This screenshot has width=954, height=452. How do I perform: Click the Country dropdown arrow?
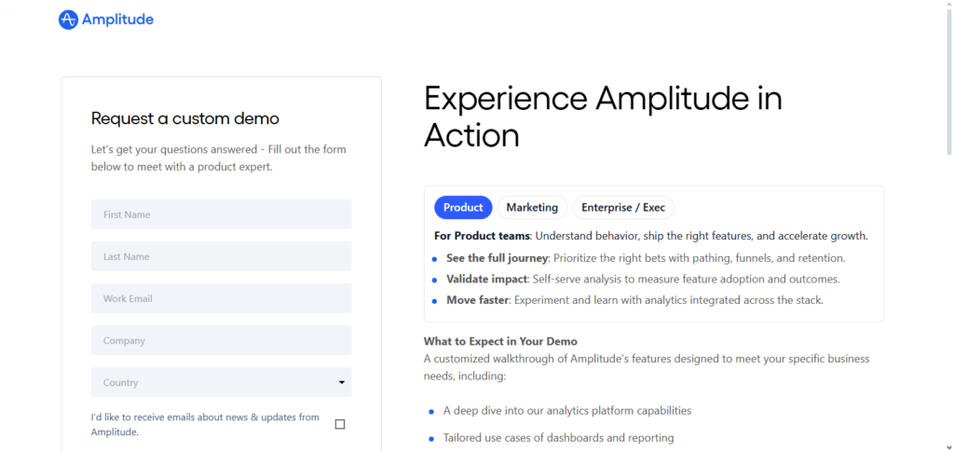342,382
